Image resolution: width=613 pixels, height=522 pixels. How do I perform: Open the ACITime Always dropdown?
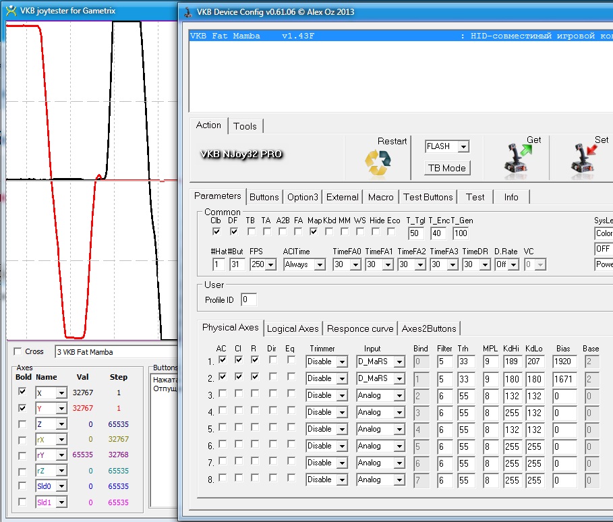click(x=320, y=265)
